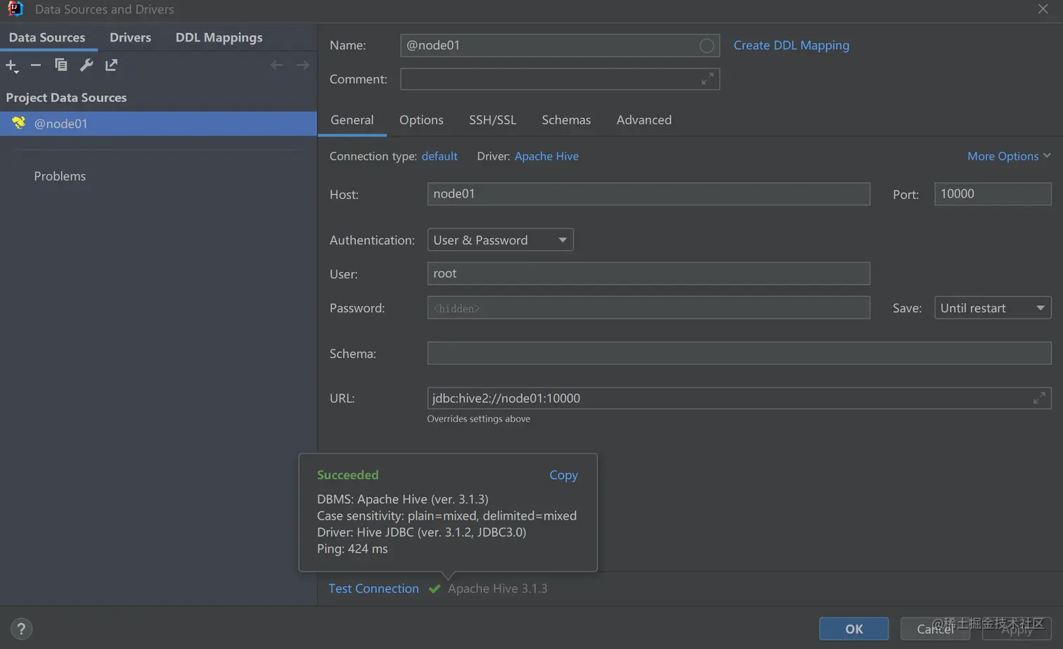Click the empty Schema field
Image resolution: width=1063 pixels, height=649 pixels.
click(x=739, y=353)
